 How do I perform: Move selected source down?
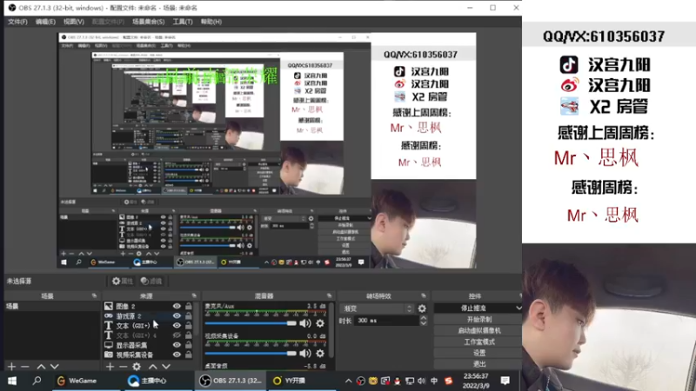(166, 367)
